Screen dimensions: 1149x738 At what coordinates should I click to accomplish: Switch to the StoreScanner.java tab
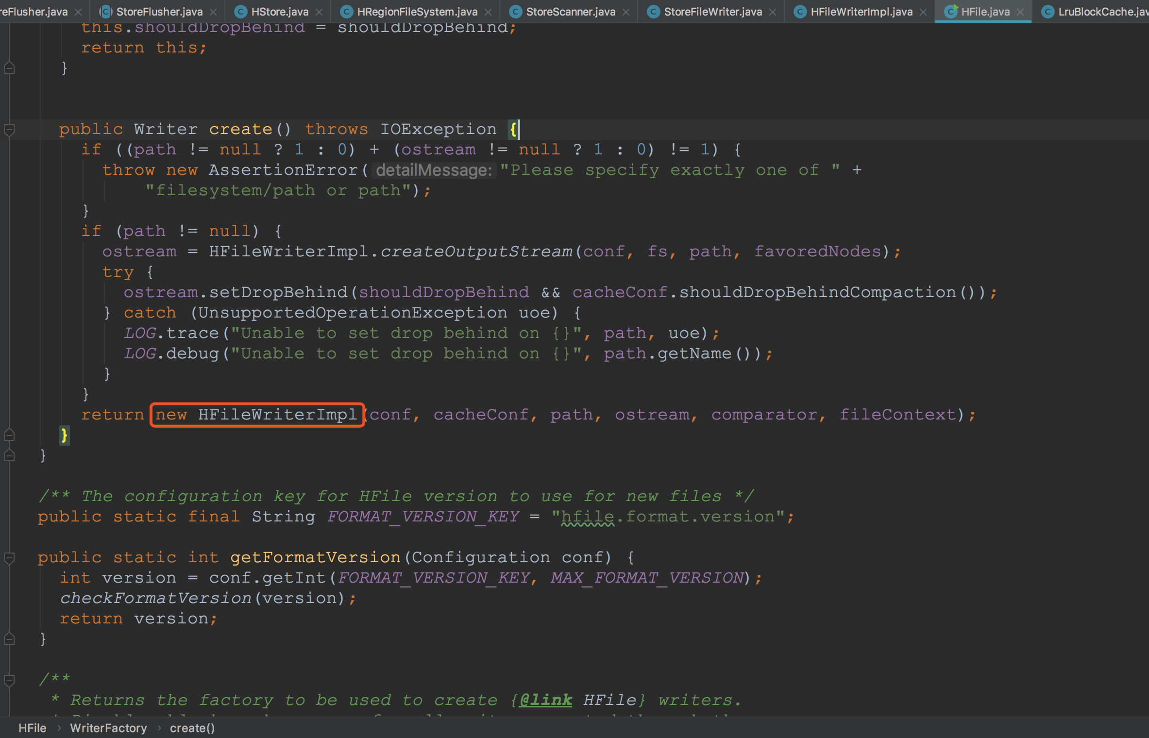coord(570,12)
